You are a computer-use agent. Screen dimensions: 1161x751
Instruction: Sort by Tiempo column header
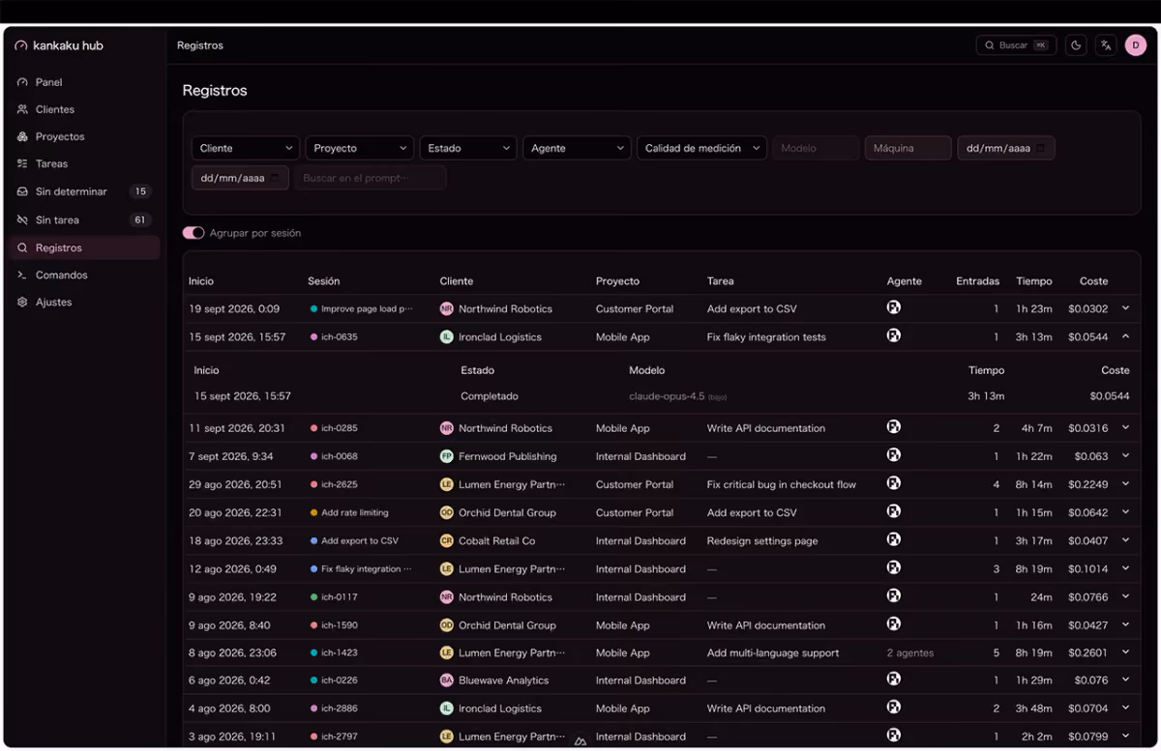[1033, 281]
